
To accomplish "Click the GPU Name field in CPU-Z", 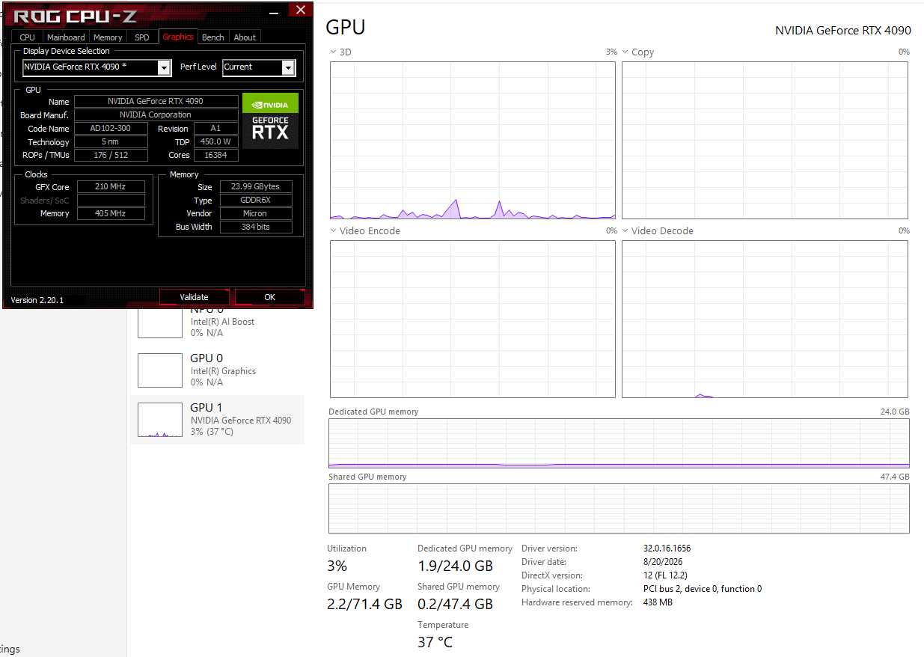I will coord(156,101).
